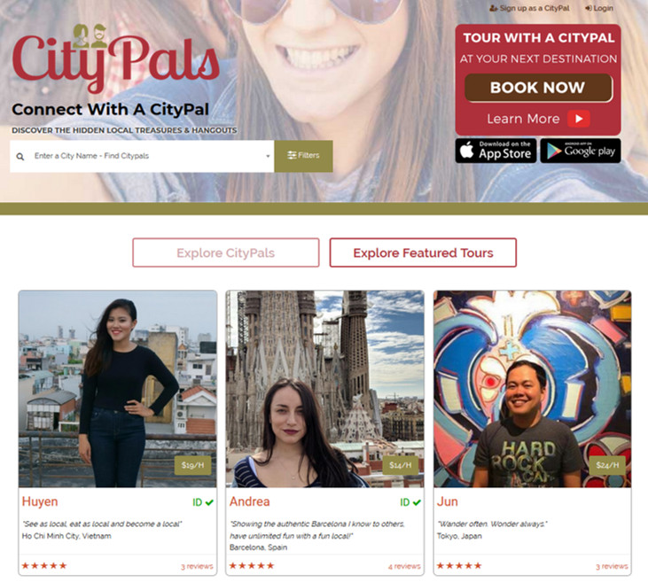Click Huyen's profile name
648x582 pixels.
[40, 501]
